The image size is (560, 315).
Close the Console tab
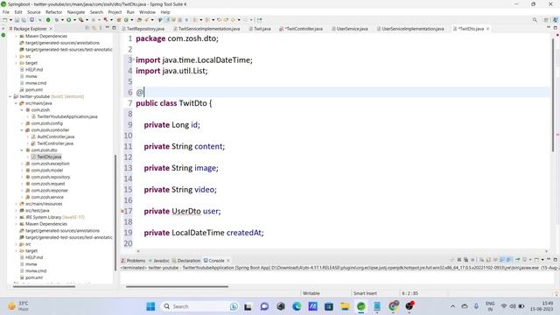(x=228, y=261)
